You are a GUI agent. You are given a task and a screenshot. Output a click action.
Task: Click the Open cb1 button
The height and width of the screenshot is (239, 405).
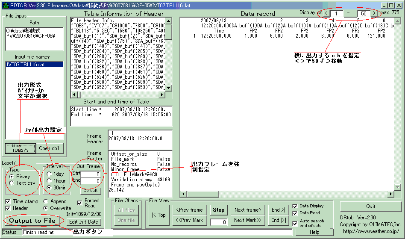pos(49,148)
